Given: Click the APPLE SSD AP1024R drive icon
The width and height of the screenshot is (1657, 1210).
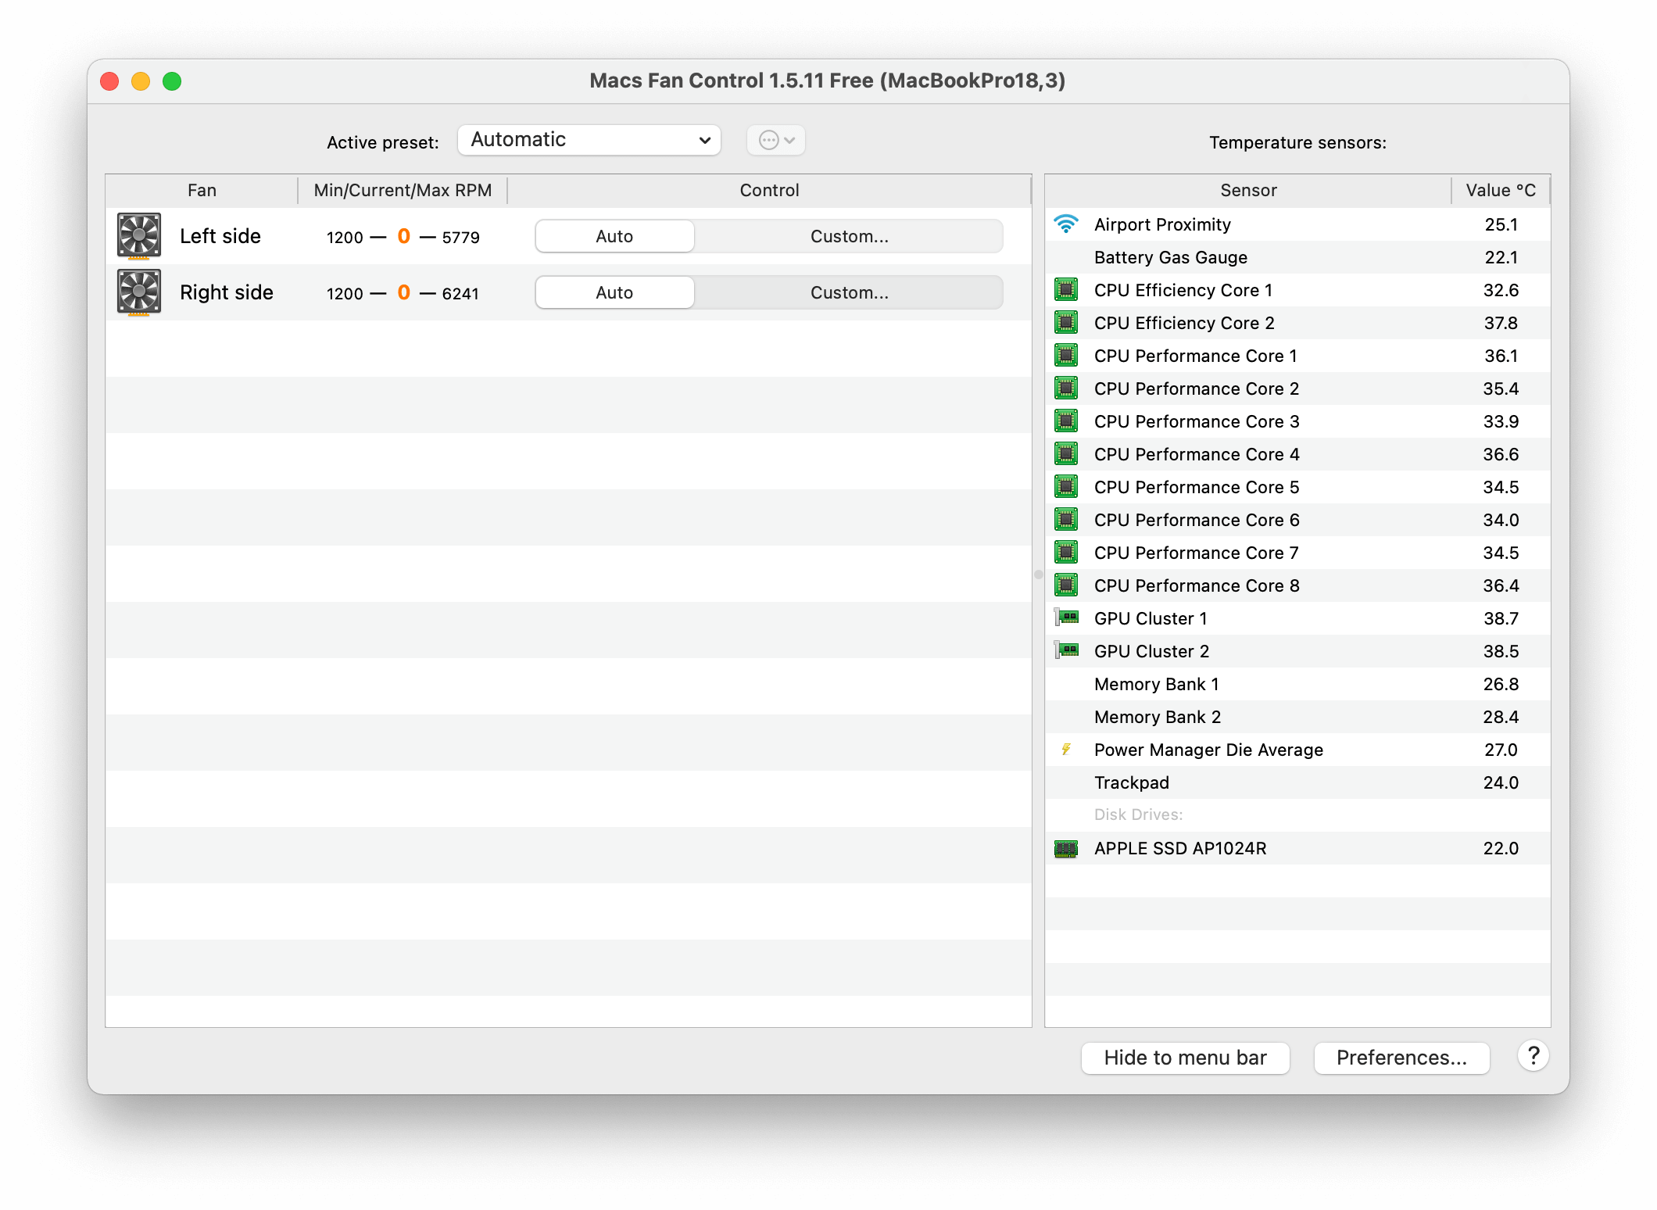Looking at the screenshot, I should [x=1066, y=848].
